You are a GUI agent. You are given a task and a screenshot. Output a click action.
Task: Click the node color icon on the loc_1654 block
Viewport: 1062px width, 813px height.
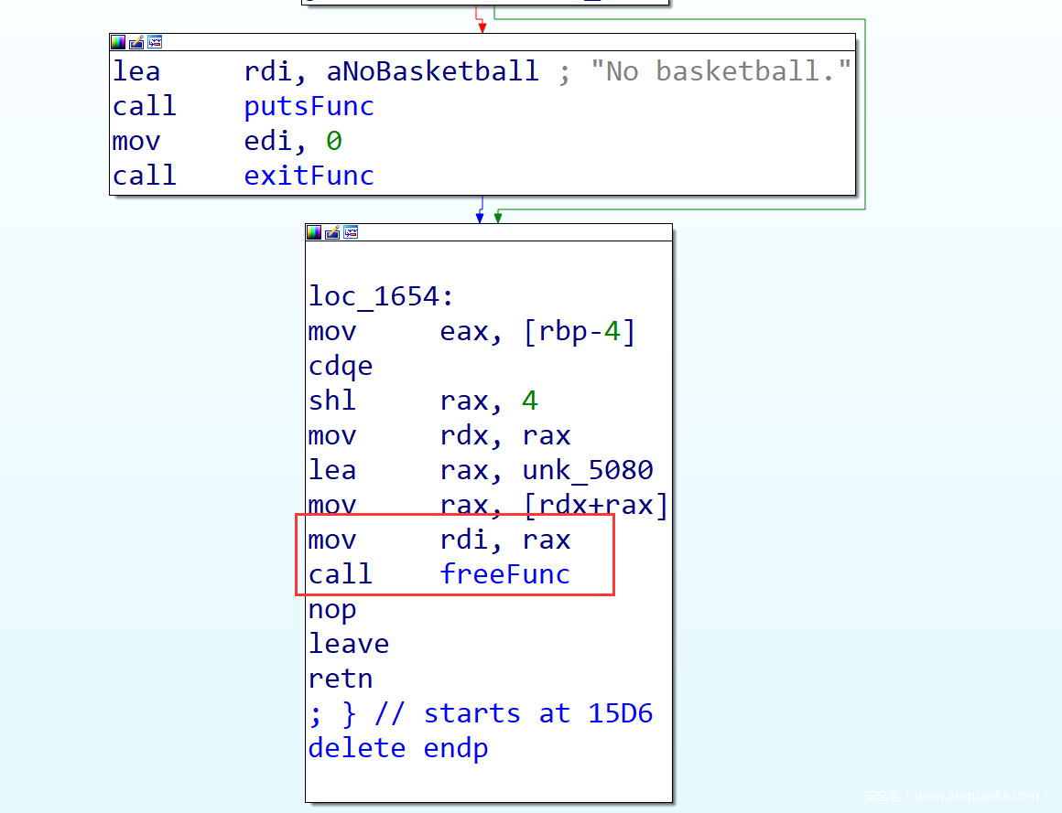(x=314, y=232)
